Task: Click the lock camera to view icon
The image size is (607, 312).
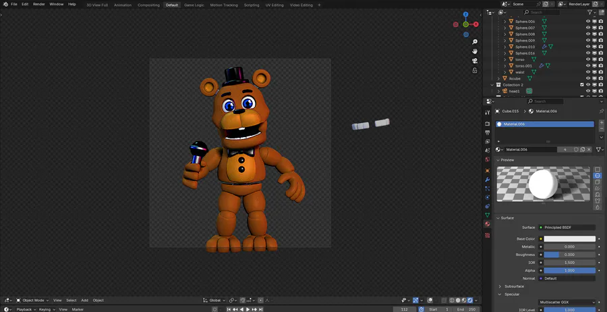Action: click(475, 70)
